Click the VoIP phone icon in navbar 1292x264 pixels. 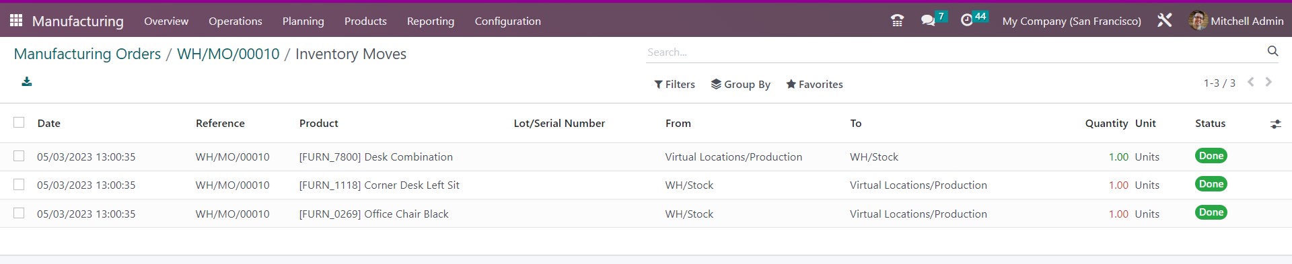click(897, 21)
